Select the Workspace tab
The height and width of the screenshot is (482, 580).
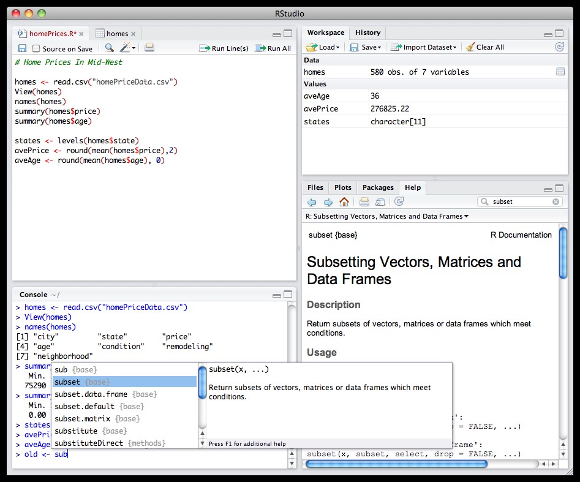325,32
